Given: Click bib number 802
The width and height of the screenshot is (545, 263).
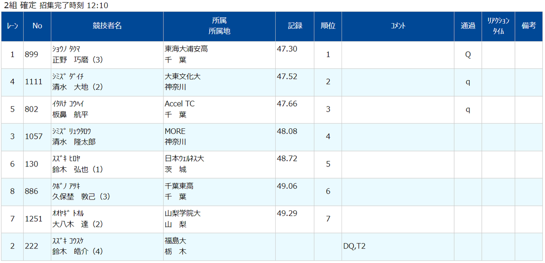Looking at the screenshot, I should [32, 109].
